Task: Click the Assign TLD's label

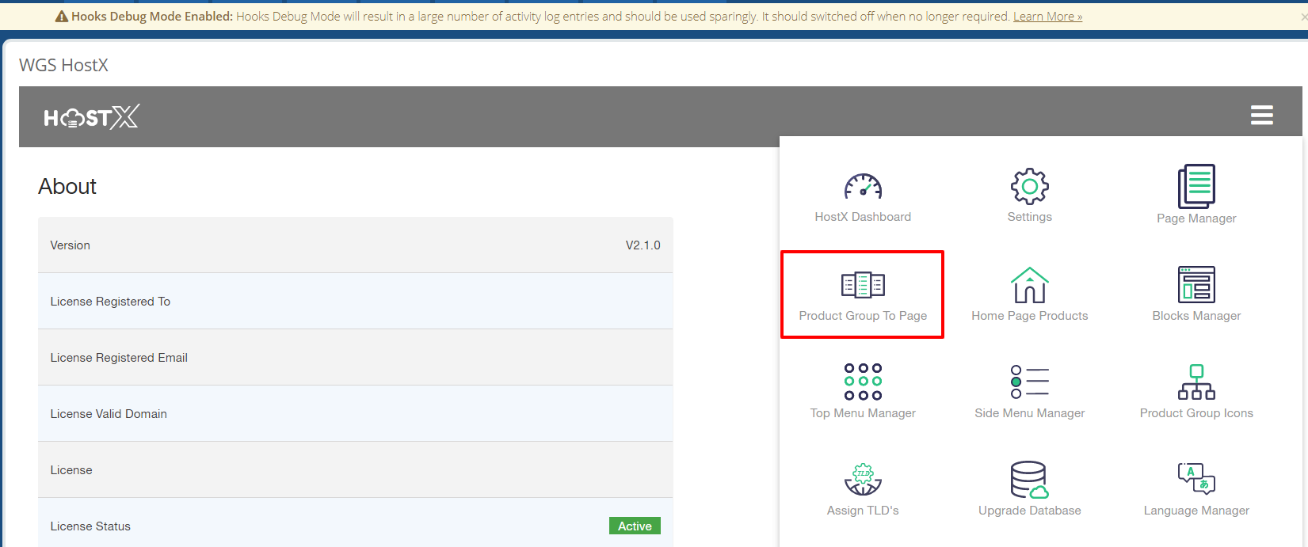Action: [x=863, y=511]
